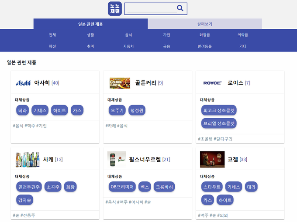
Task: Click the OB프리미어 chip
Action: click(122, 187)
